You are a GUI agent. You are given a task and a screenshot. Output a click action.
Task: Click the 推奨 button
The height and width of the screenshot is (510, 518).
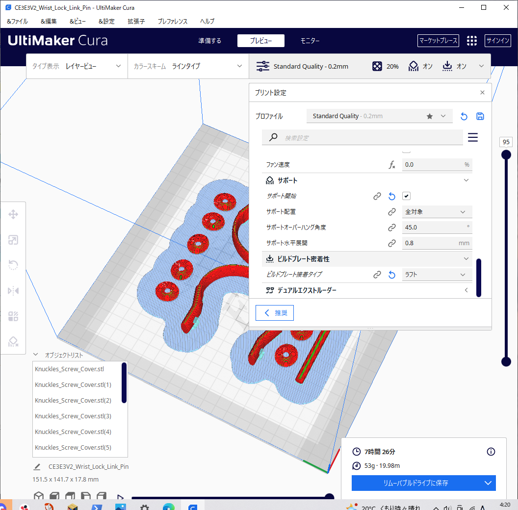275,313
